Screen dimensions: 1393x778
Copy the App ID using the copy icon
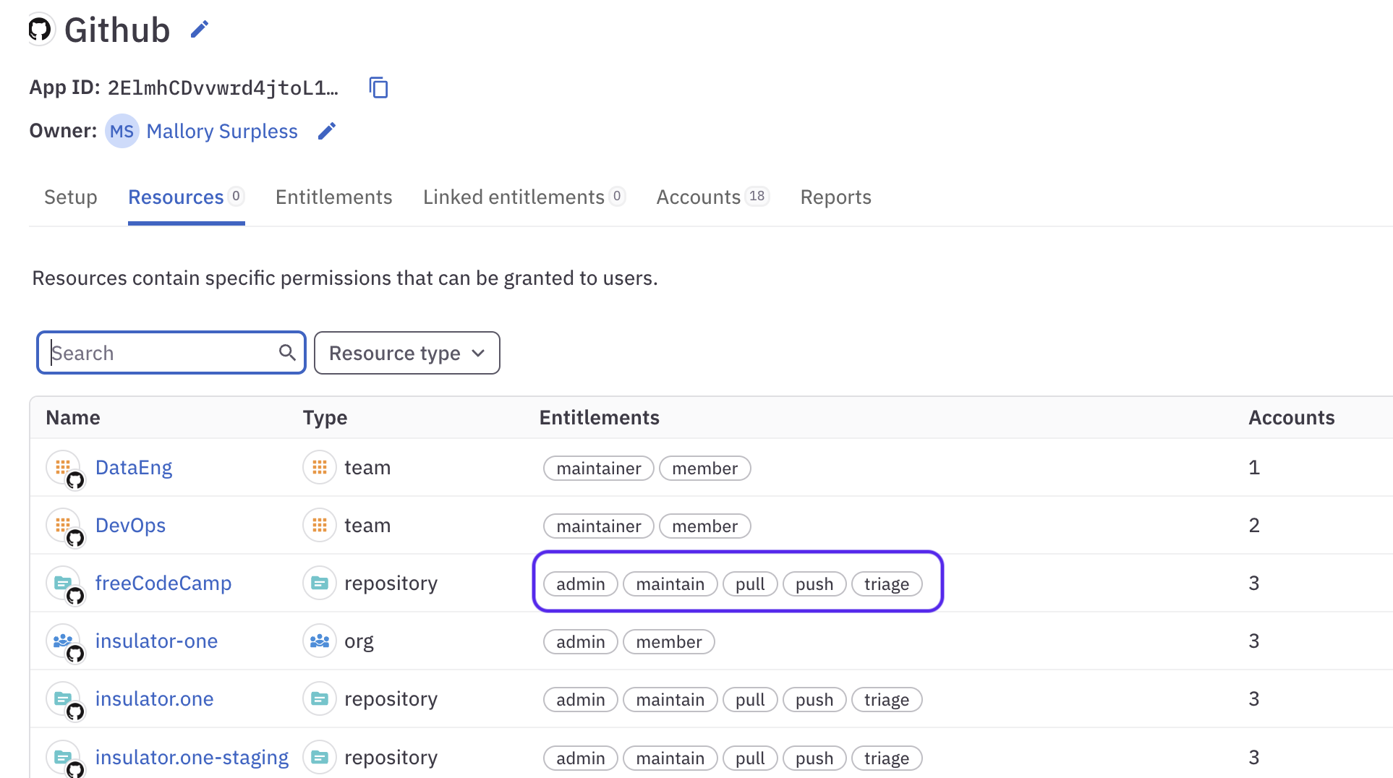coord(378,87)
